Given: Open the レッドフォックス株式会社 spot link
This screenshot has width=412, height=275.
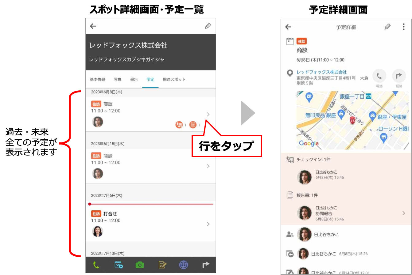Looking at the screenshot, I should pyautogui.click(x=321, y=72).
